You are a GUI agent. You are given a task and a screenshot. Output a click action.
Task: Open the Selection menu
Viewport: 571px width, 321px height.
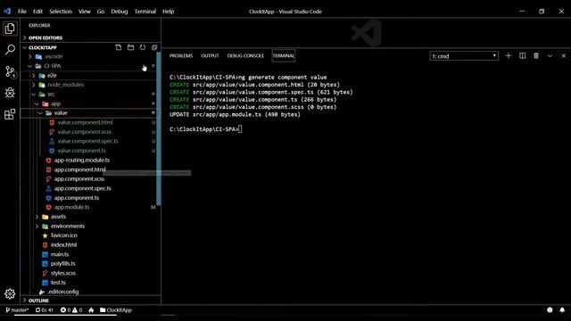pyautogui.click(x=61, y=12)
